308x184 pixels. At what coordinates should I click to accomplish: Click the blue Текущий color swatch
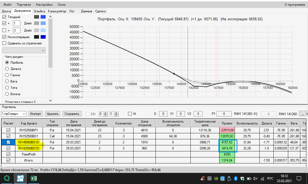click(43, 17)
